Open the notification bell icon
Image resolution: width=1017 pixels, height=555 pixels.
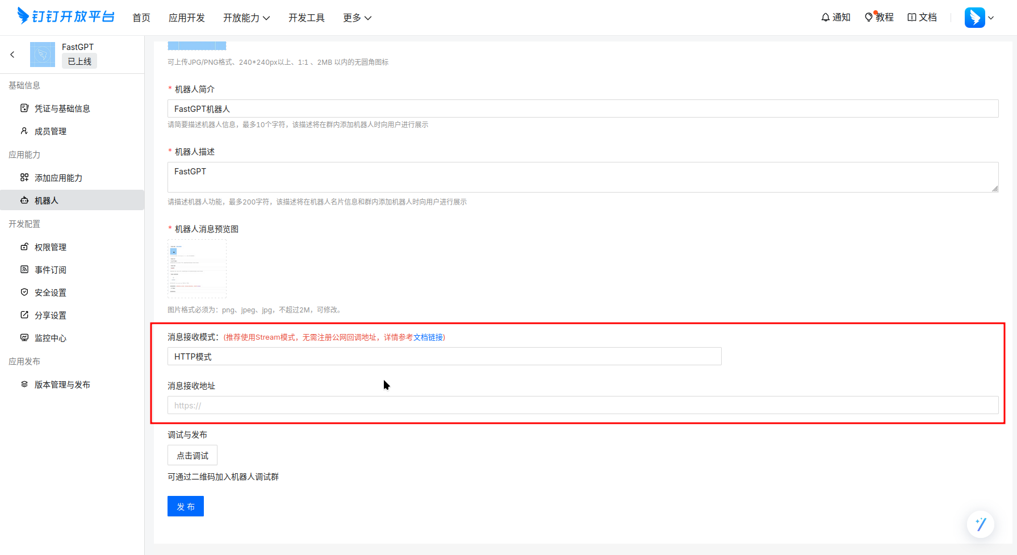point(826,18)
